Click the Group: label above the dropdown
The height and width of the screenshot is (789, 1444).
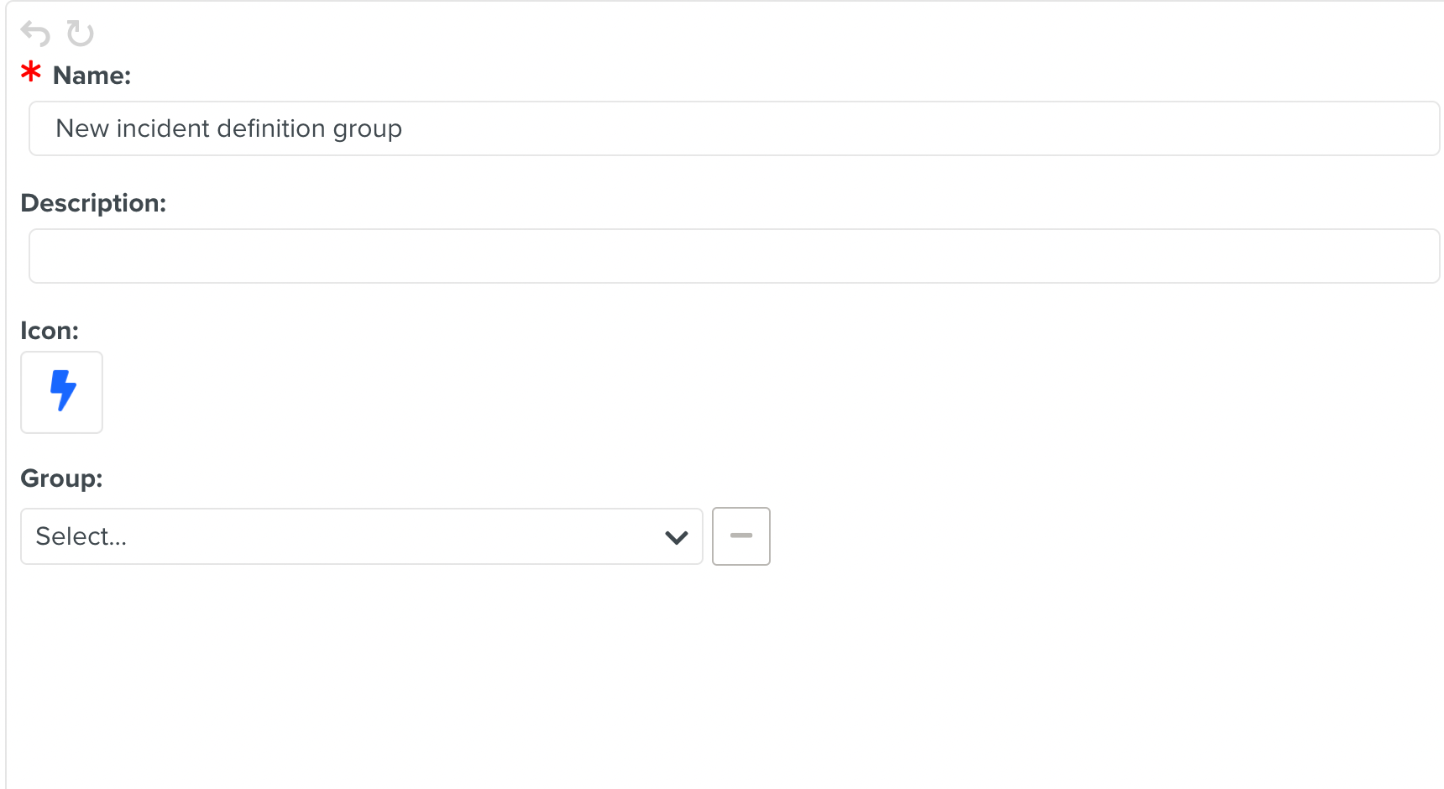(x=61, y=478)
